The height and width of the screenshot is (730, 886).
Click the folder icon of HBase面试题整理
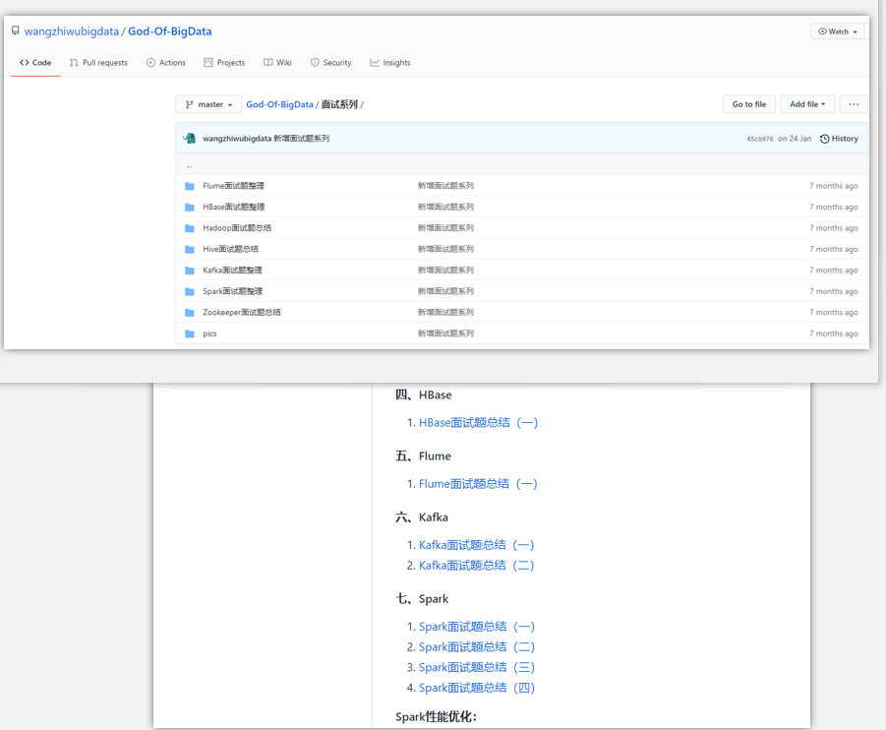pos(190,207)
